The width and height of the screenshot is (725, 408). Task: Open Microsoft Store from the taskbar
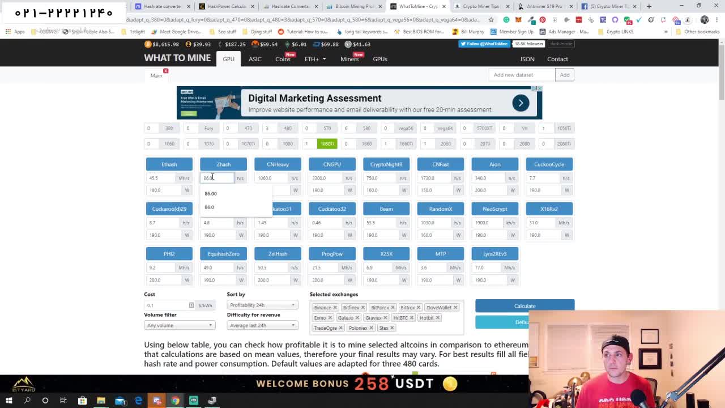pyautogui.click(x=82, y=401)
